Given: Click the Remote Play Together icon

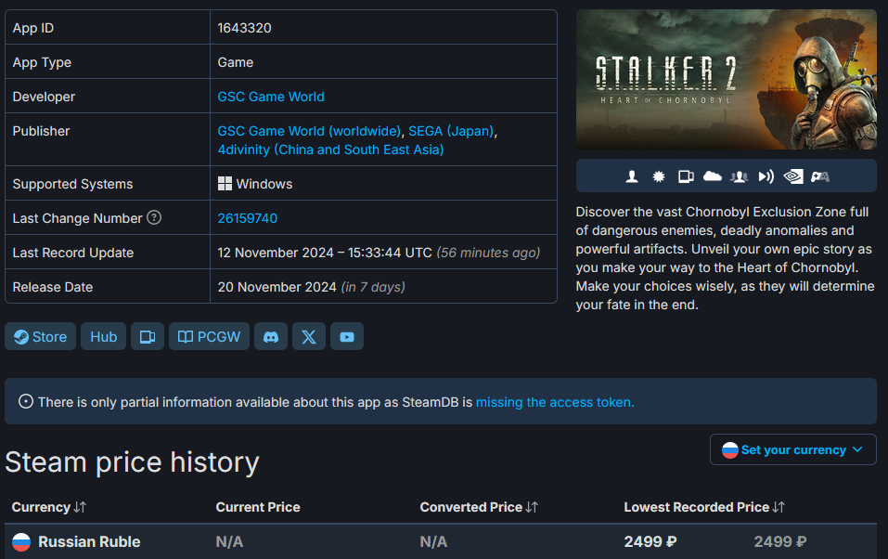Looking at the screenshot, I should (766, 176).
